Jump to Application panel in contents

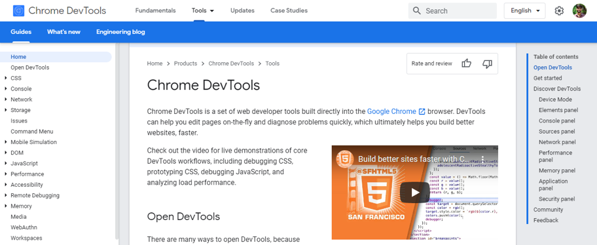553,185
